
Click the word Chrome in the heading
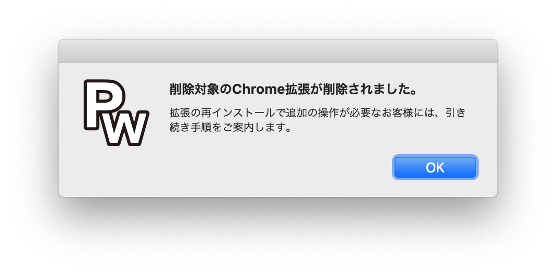[259, 90]
